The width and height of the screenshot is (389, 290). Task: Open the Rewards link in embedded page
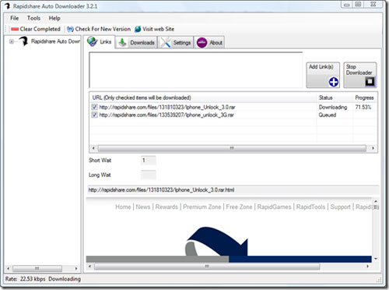[x=166, y=207]
